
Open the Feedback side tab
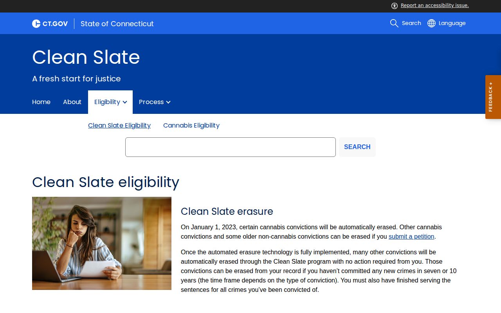pyautogui.click(x=493, y=97)
